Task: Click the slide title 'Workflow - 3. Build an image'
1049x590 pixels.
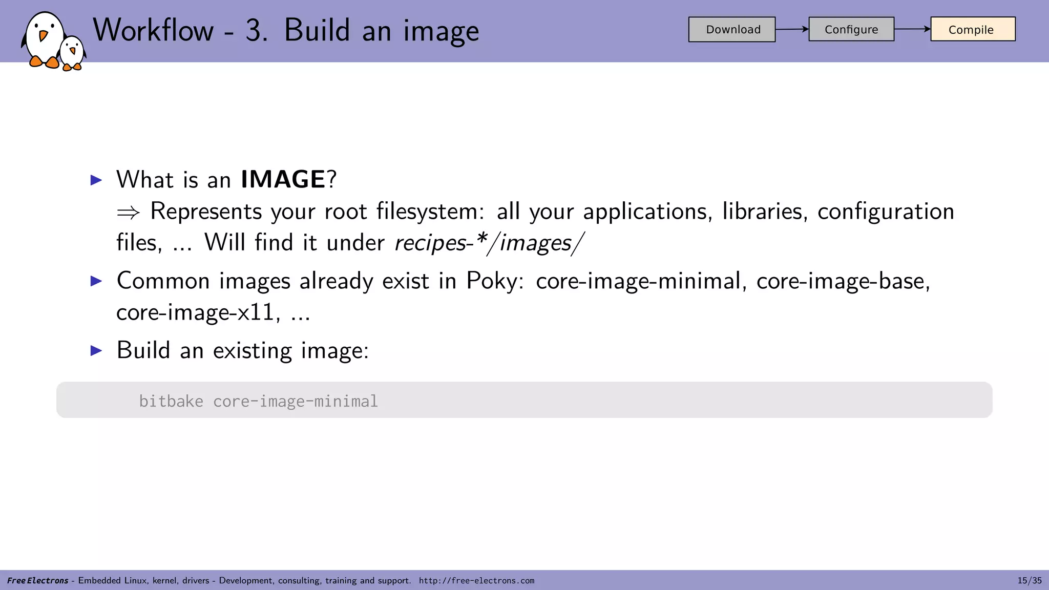Action: [x=286, y=30]
